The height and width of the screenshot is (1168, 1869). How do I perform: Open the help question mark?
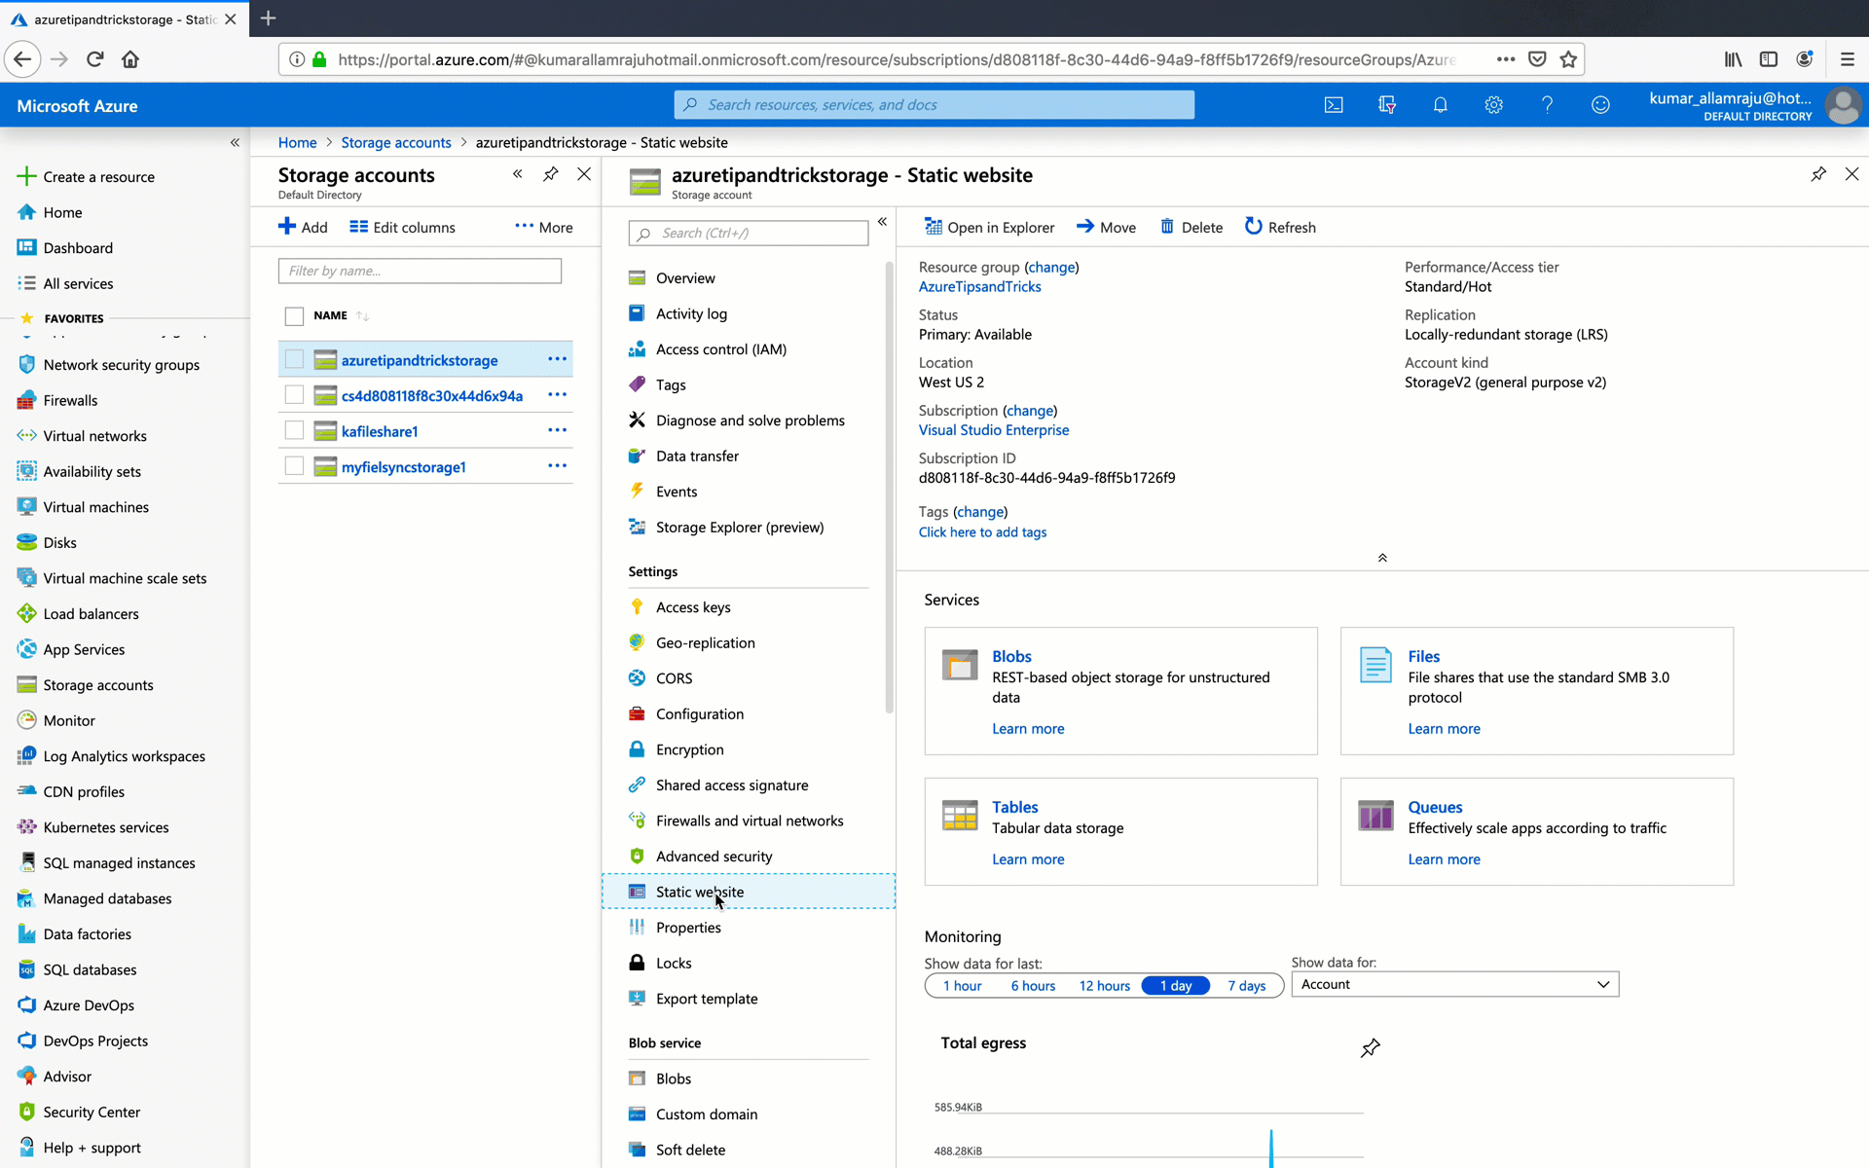[x=1547, y=105]
